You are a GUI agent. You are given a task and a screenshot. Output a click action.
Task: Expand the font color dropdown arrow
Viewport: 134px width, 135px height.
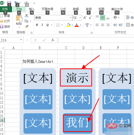pos(81,25)
